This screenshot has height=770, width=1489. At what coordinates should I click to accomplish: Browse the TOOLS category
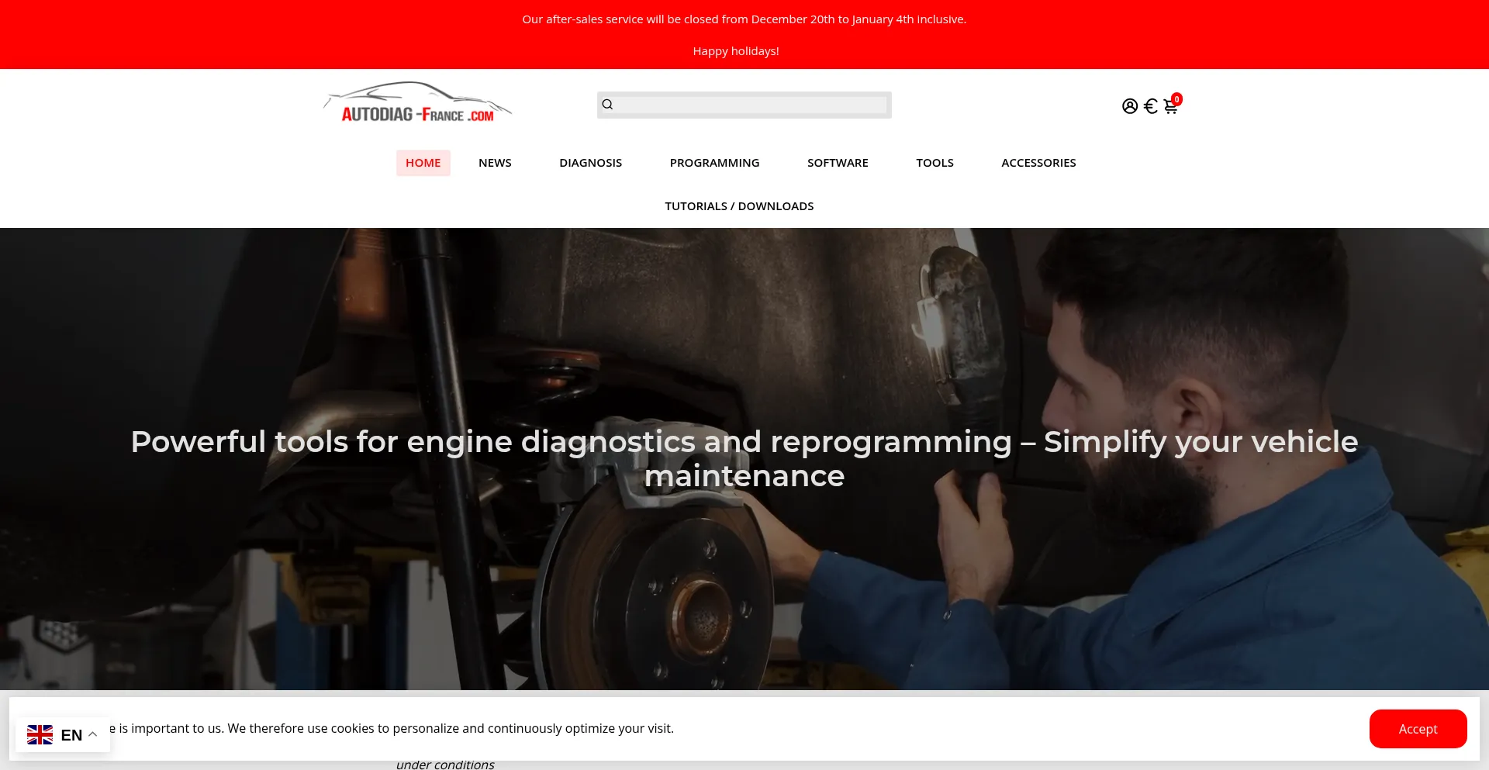(935, 162)
